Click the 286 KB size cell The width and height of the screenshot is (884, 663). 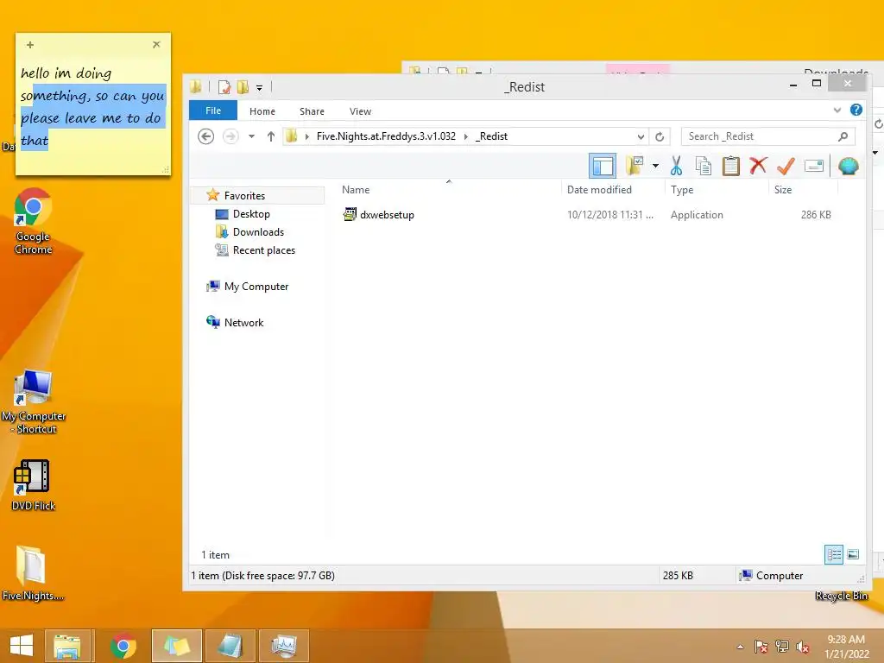click(x=816, y=215)
